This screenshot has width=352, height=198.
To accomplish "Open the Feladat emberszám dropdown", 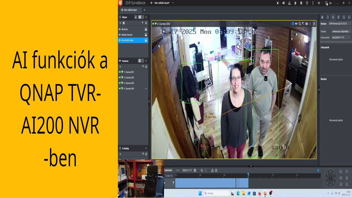I will [x=341, y=31].
